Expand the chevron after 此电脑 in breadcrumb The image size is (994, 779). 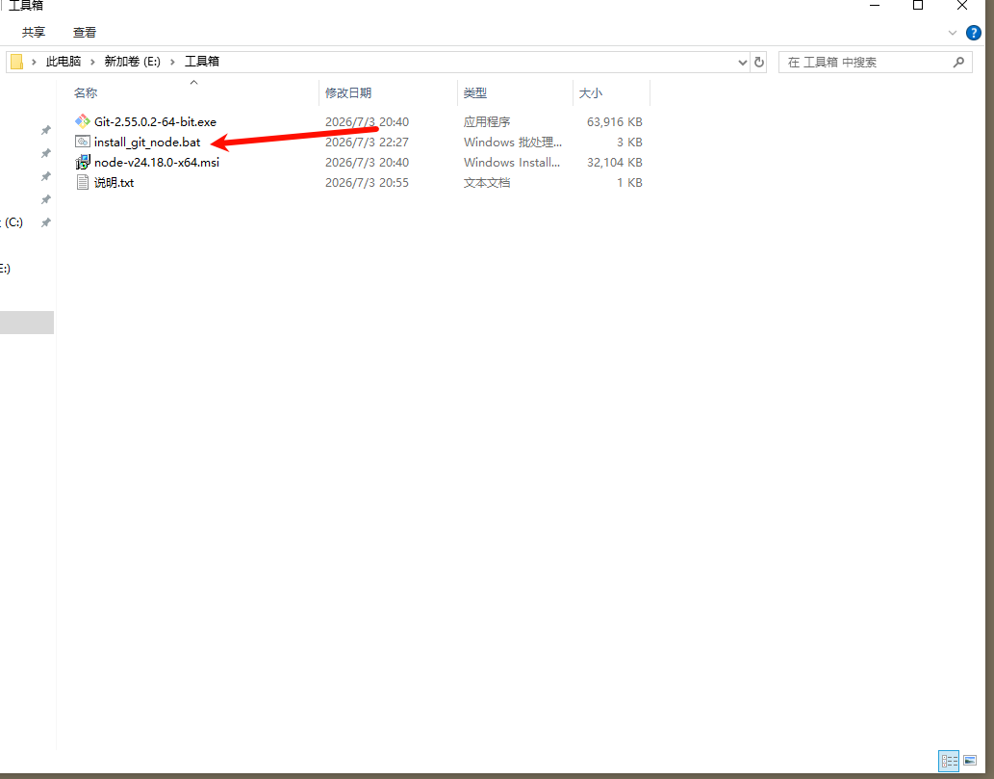(x=92, y=63)
